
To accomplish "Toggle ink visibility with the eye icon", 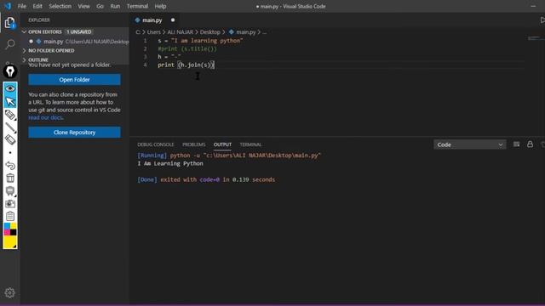I will (x=10, y=88).
